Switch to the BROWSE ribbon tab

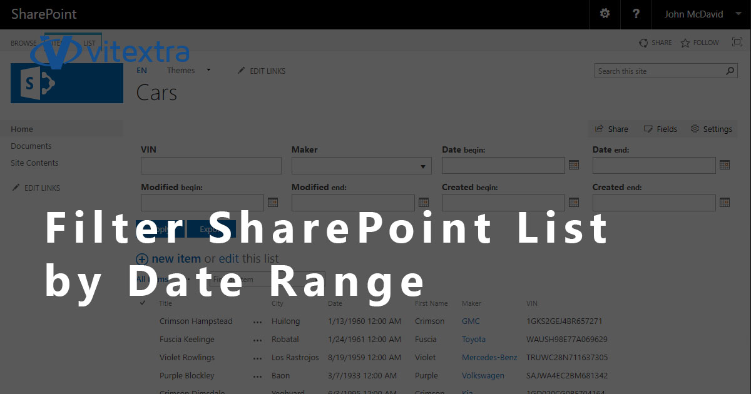coord(23,43)
